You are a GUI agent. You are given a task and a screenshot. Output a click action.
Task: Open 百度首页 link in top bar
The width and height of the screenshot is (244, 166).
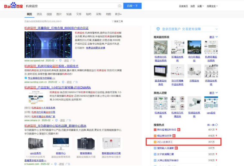pyautogui.click(x=183, y=6)
